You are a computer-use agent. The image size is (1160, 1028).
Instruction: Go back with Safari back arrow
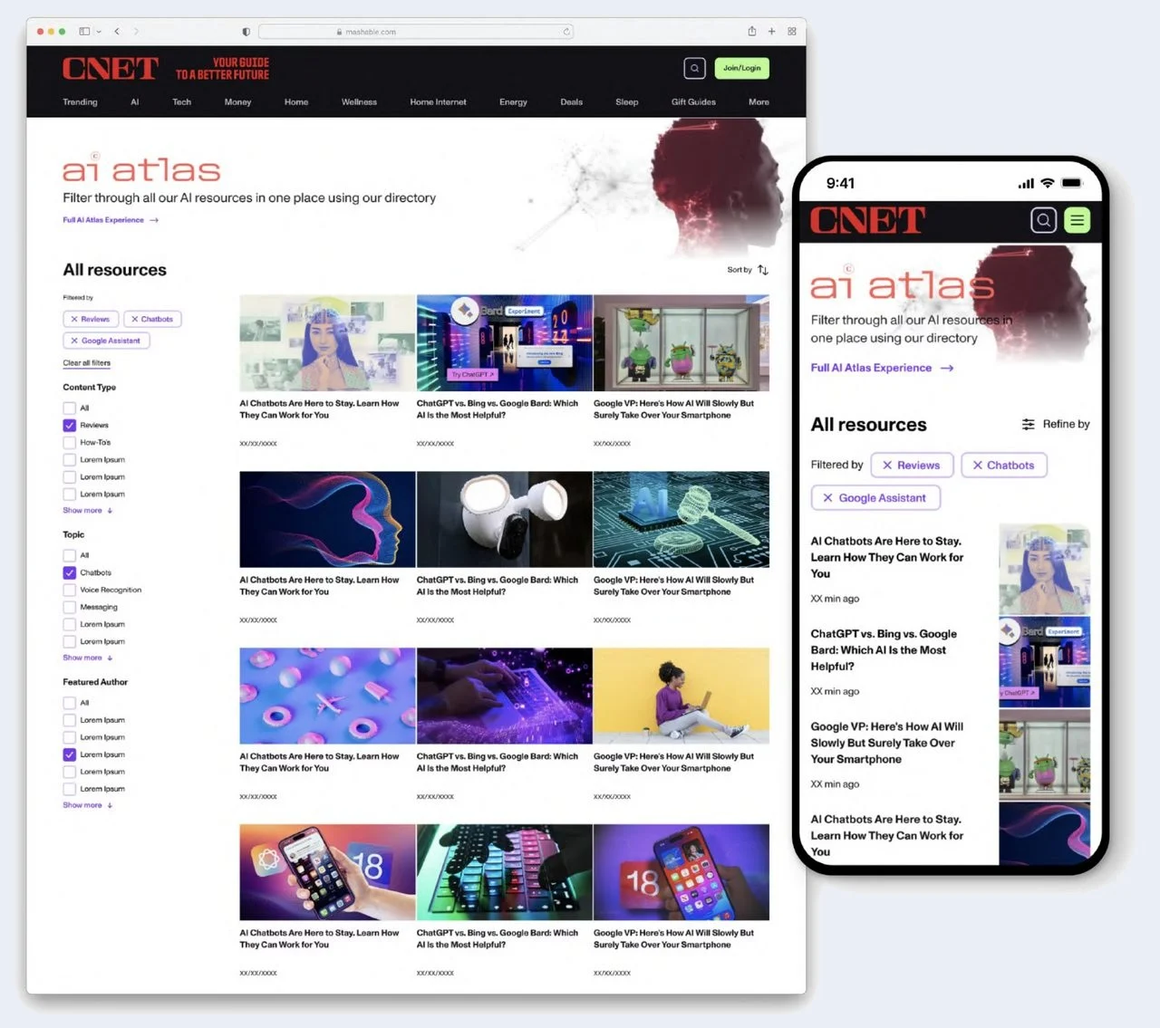(x=117, y=32)
